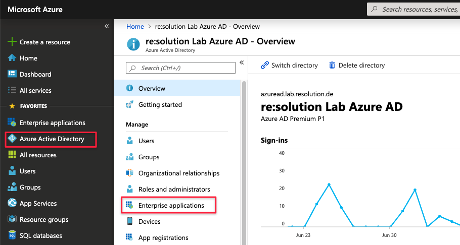Click the Resource groups cube icon
Image resolution: width=460 pixels, height=245 pixels.
[12, 219]
